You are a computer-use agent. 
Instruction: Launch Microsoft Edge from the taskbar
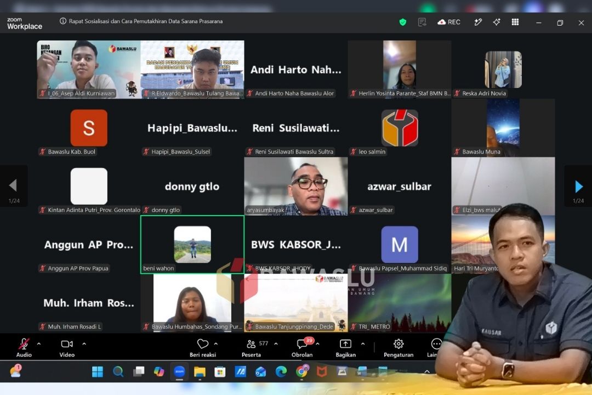click(281, 372)
